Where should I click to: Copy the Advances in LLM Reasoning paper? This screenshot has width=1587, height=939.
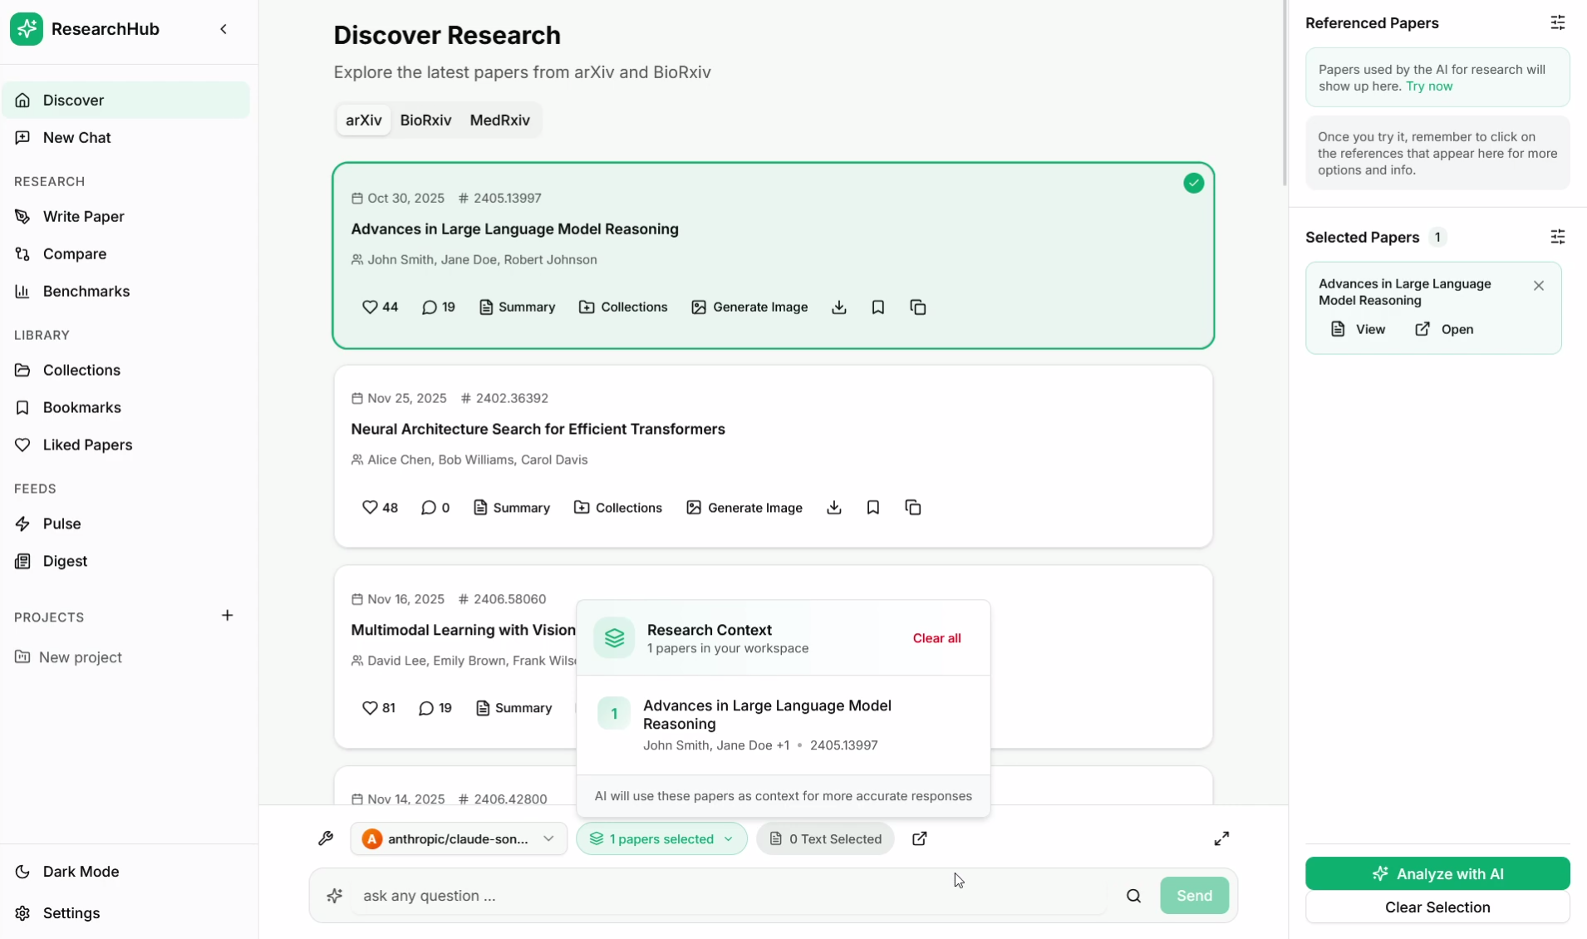[x=917, y=307]
